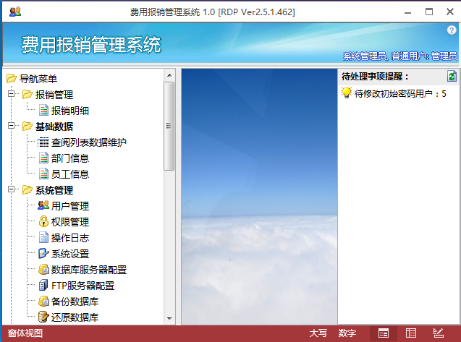This screenshot has width=461, height=342.
Task: Refresh the pending items reminder panel
Action: tap(452, 77)
